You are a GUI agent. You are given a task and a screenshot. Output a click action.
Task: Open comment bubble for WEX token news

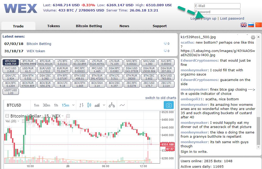[165, 51]
